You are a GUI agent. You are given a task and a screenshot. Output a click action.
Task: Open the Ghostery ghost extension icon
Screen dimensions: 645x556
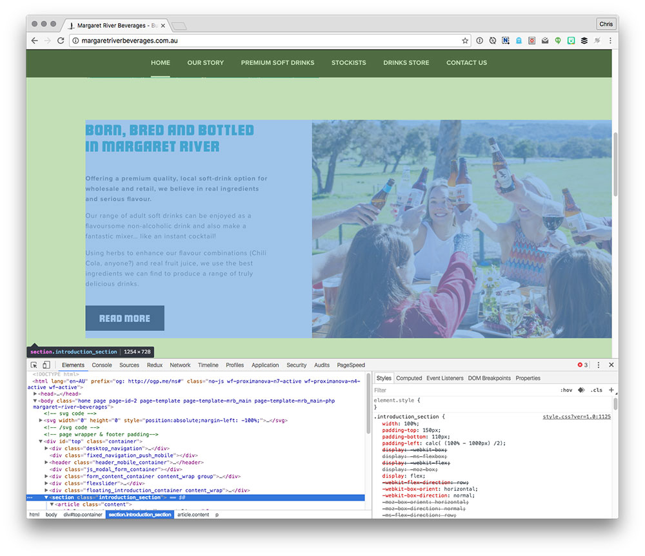coord(519,41)
